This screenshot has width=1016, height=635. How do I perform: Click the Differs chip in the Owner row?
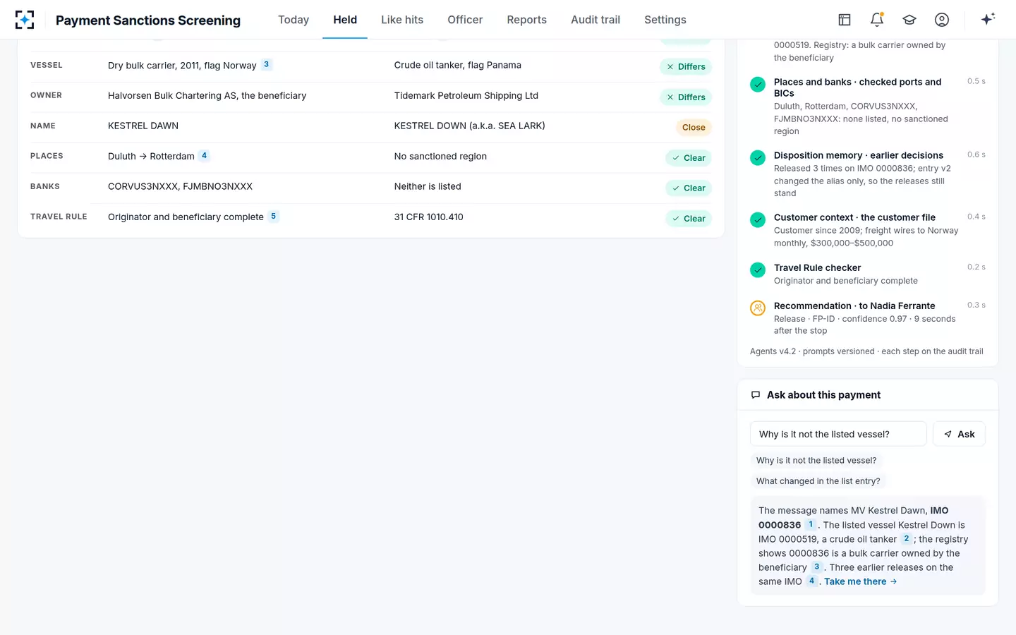tap(686, 97)
